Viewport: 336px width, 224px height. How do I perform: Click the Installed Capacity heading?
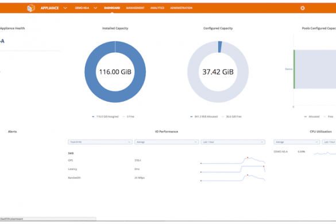pos(115,28)
